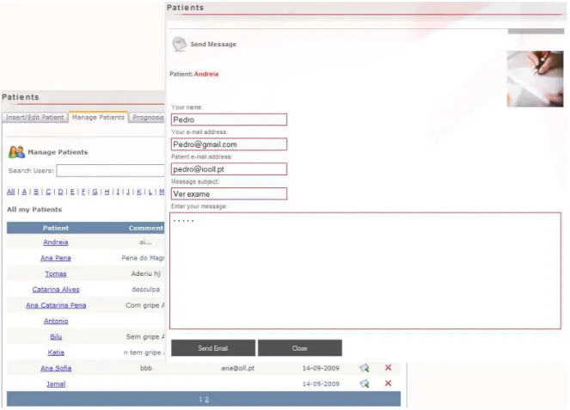Filter patients by letter B

click(x=36, y=192)
